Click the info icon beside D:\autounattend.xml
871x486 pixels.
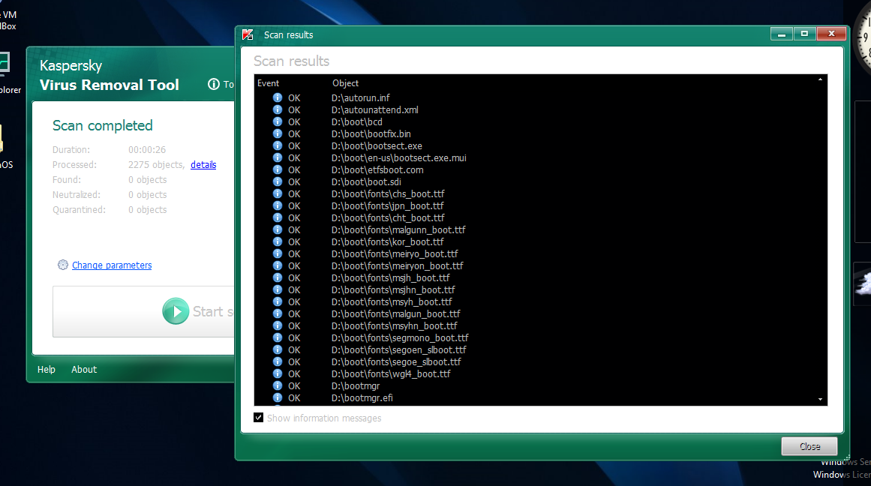pos(277,109)
